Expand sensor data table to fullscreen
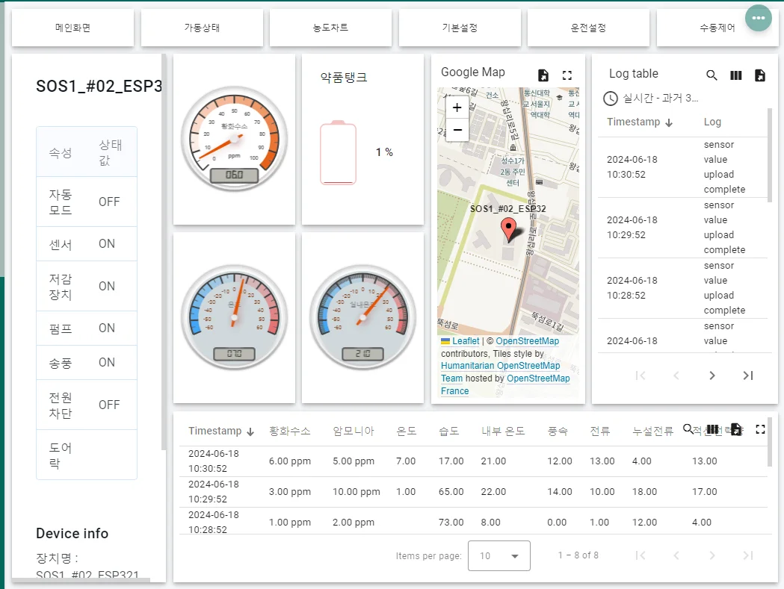 [761, 429]
